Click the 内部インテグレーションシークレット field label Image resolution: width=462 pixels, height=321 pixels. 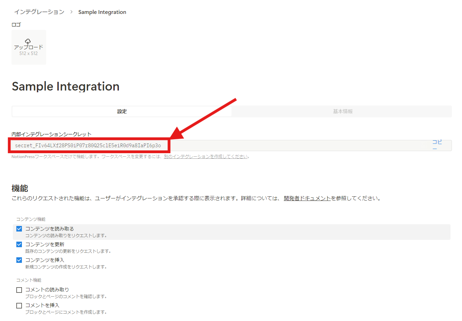point(51,134)
